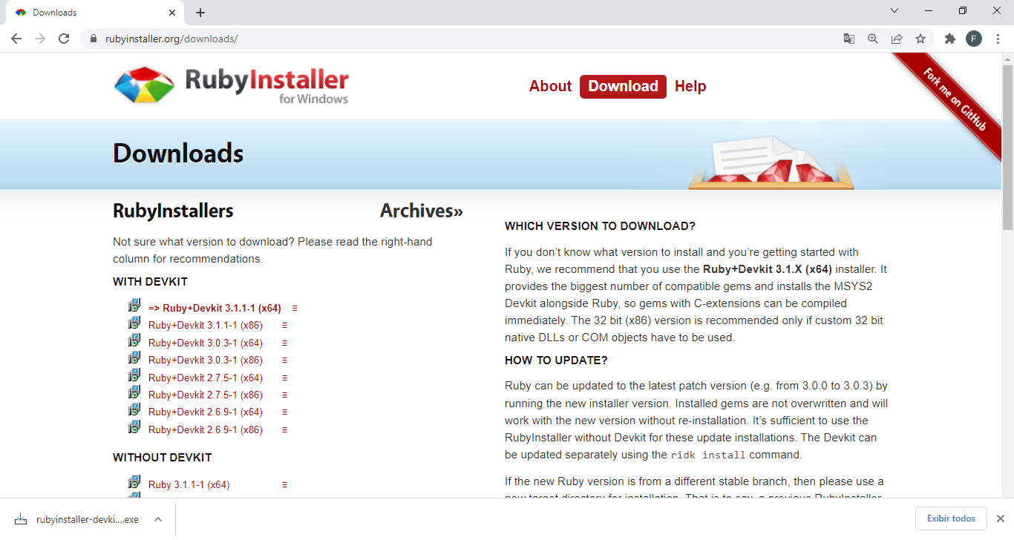
Task: Click the WITH DEVKIT section heading
Action: (x=150, y=282)
